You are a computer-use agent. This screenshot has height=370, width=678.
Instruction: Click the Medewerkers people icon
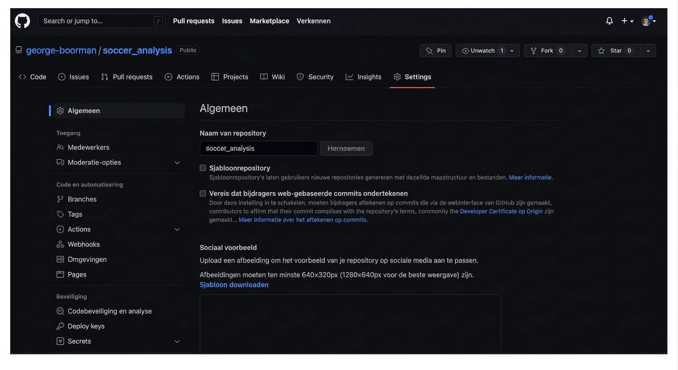(x=60, y=147)
